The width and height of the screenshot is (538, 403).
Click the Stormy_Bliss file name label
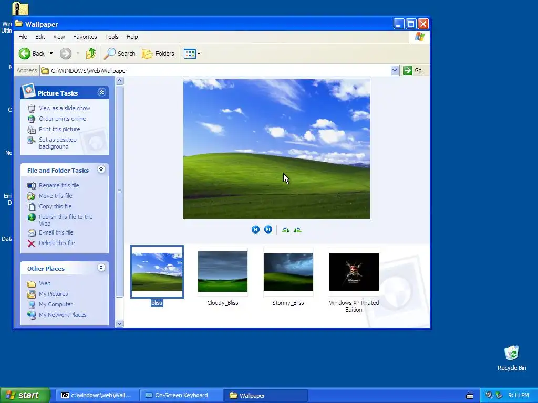(288, 303)
